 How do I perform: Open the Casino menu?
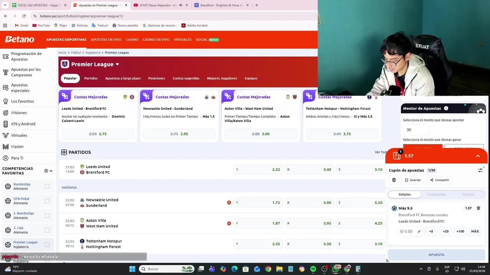[132, 40]
